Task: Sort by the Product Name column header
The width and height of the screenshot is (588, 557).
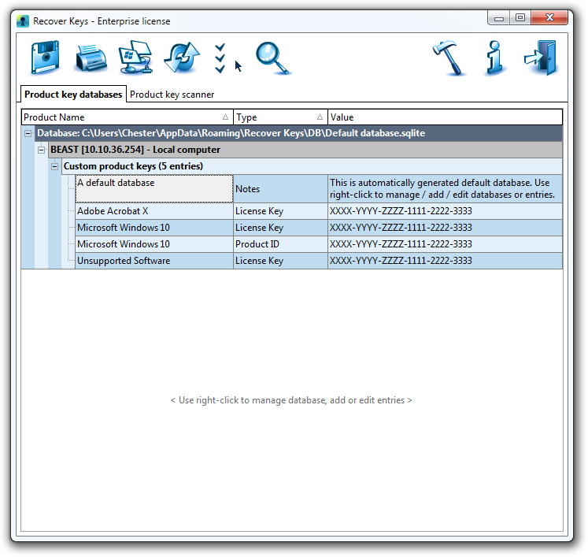Action: [128, 117]
